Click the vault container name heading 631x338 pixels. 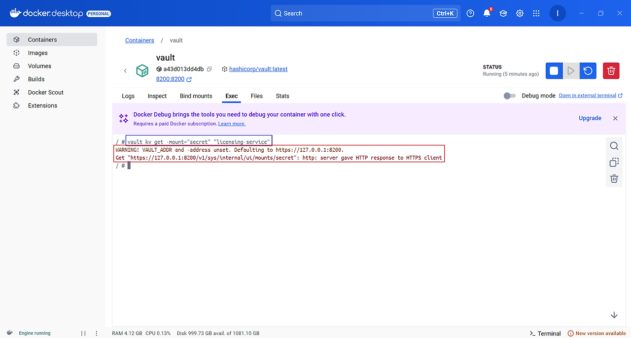(x=166, y=58)
